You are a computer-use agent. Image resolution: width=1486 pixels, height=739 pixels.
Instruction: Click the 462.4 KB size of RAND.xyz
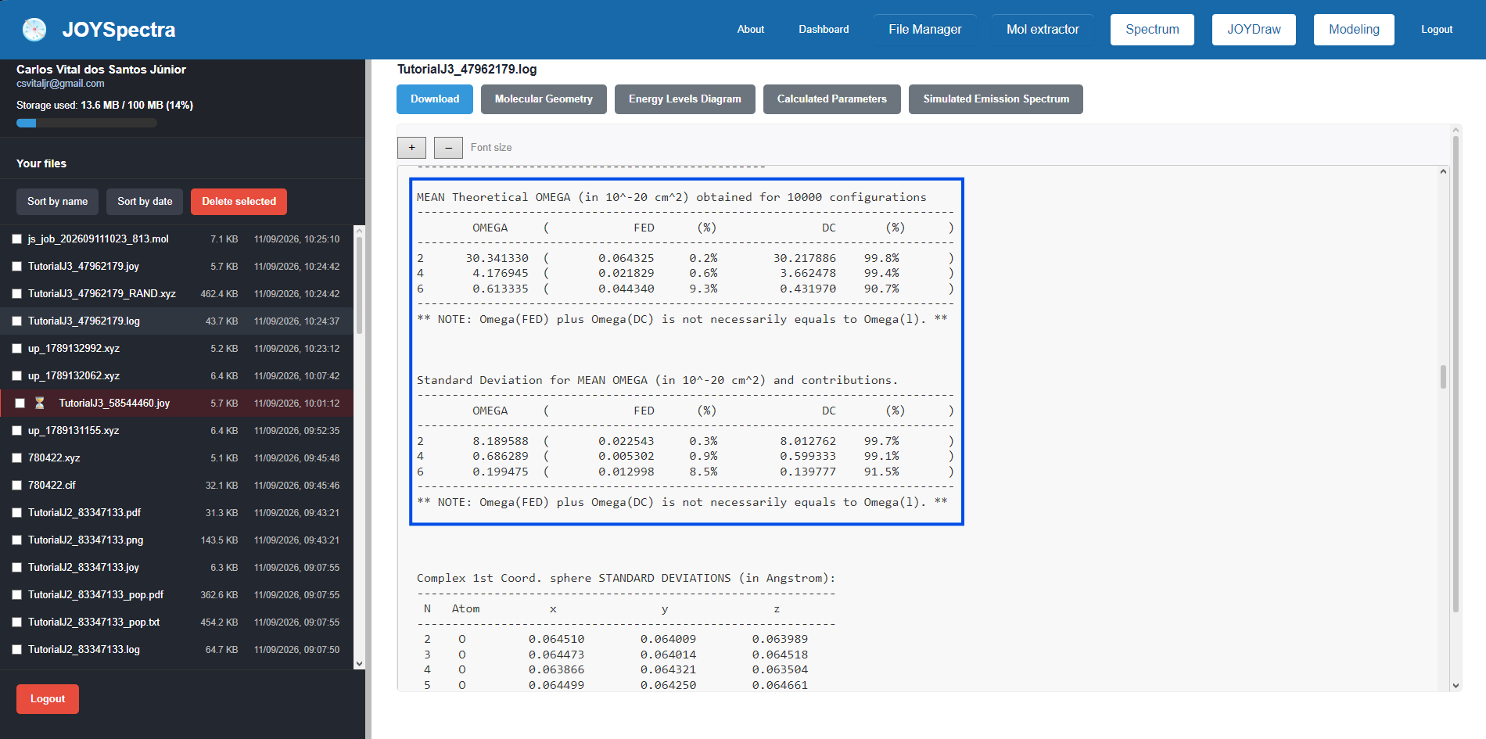219,294
